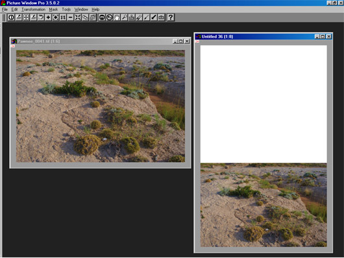The image size is (344, 258).
Task: Click the thin diagonal line tool icon
Action: (146, 18)
